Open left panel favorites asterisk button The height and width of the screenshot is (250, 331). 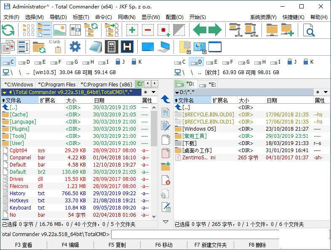(x=145, y=92)
